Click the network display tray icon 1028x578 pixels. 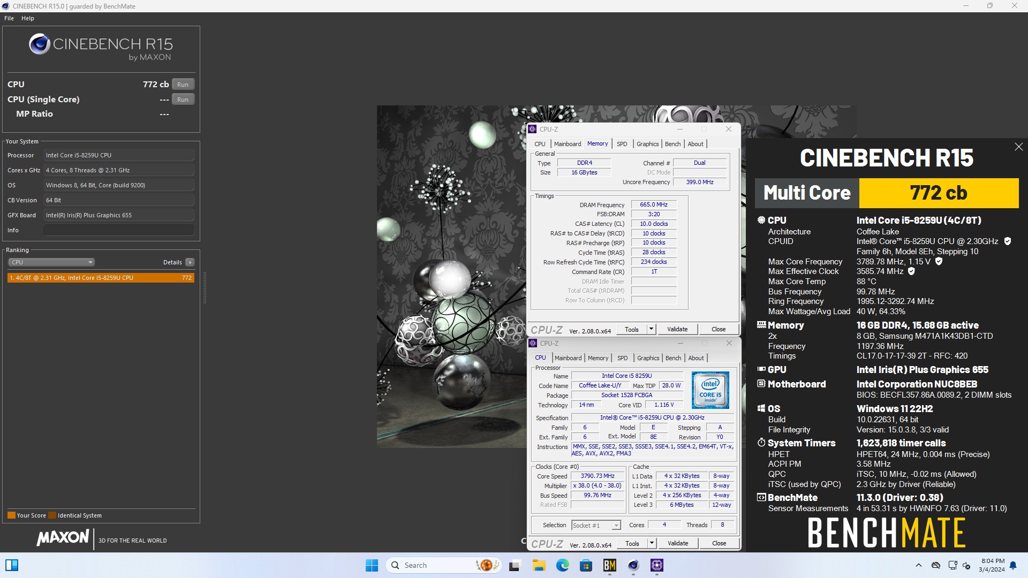(x=953, y=565)
